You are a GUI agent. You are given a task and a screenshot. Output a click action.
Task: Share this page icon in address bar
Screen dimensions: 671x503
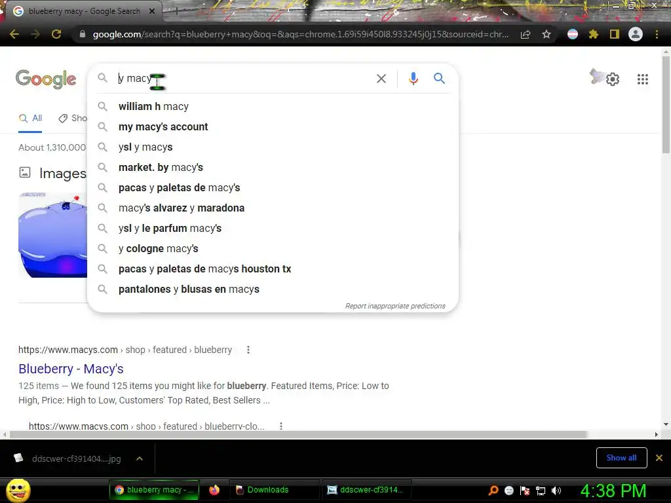pyautogui.click(x=526, y=35)
